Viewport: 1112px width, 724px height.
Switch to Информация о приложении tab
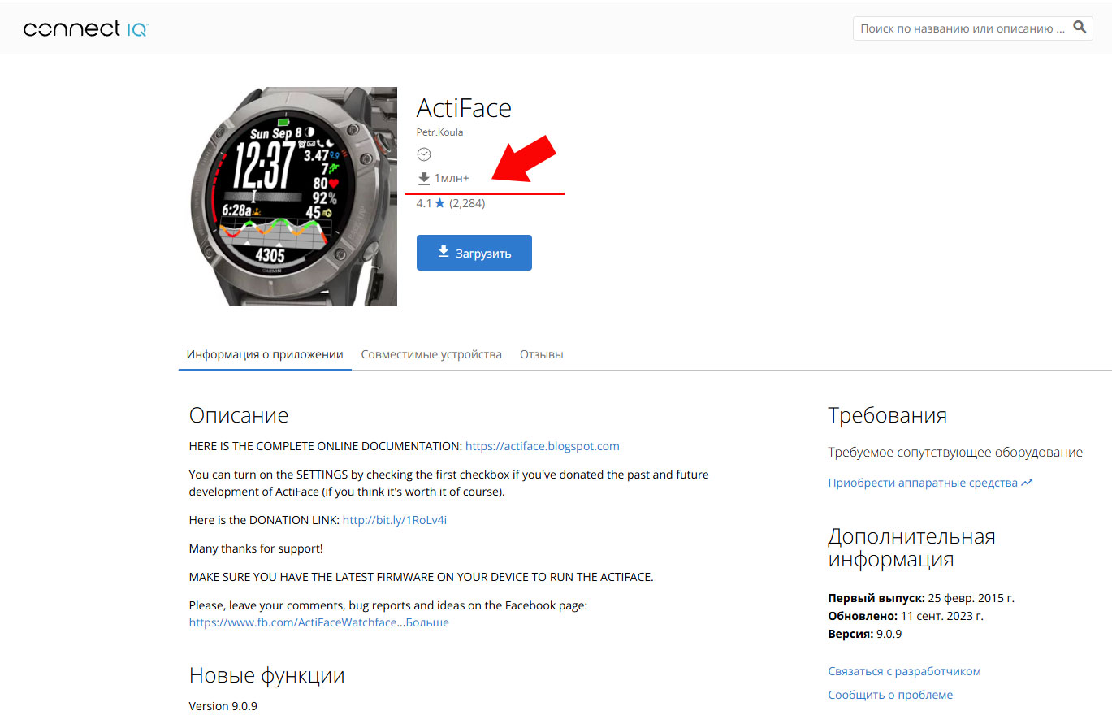coord(265,354)
